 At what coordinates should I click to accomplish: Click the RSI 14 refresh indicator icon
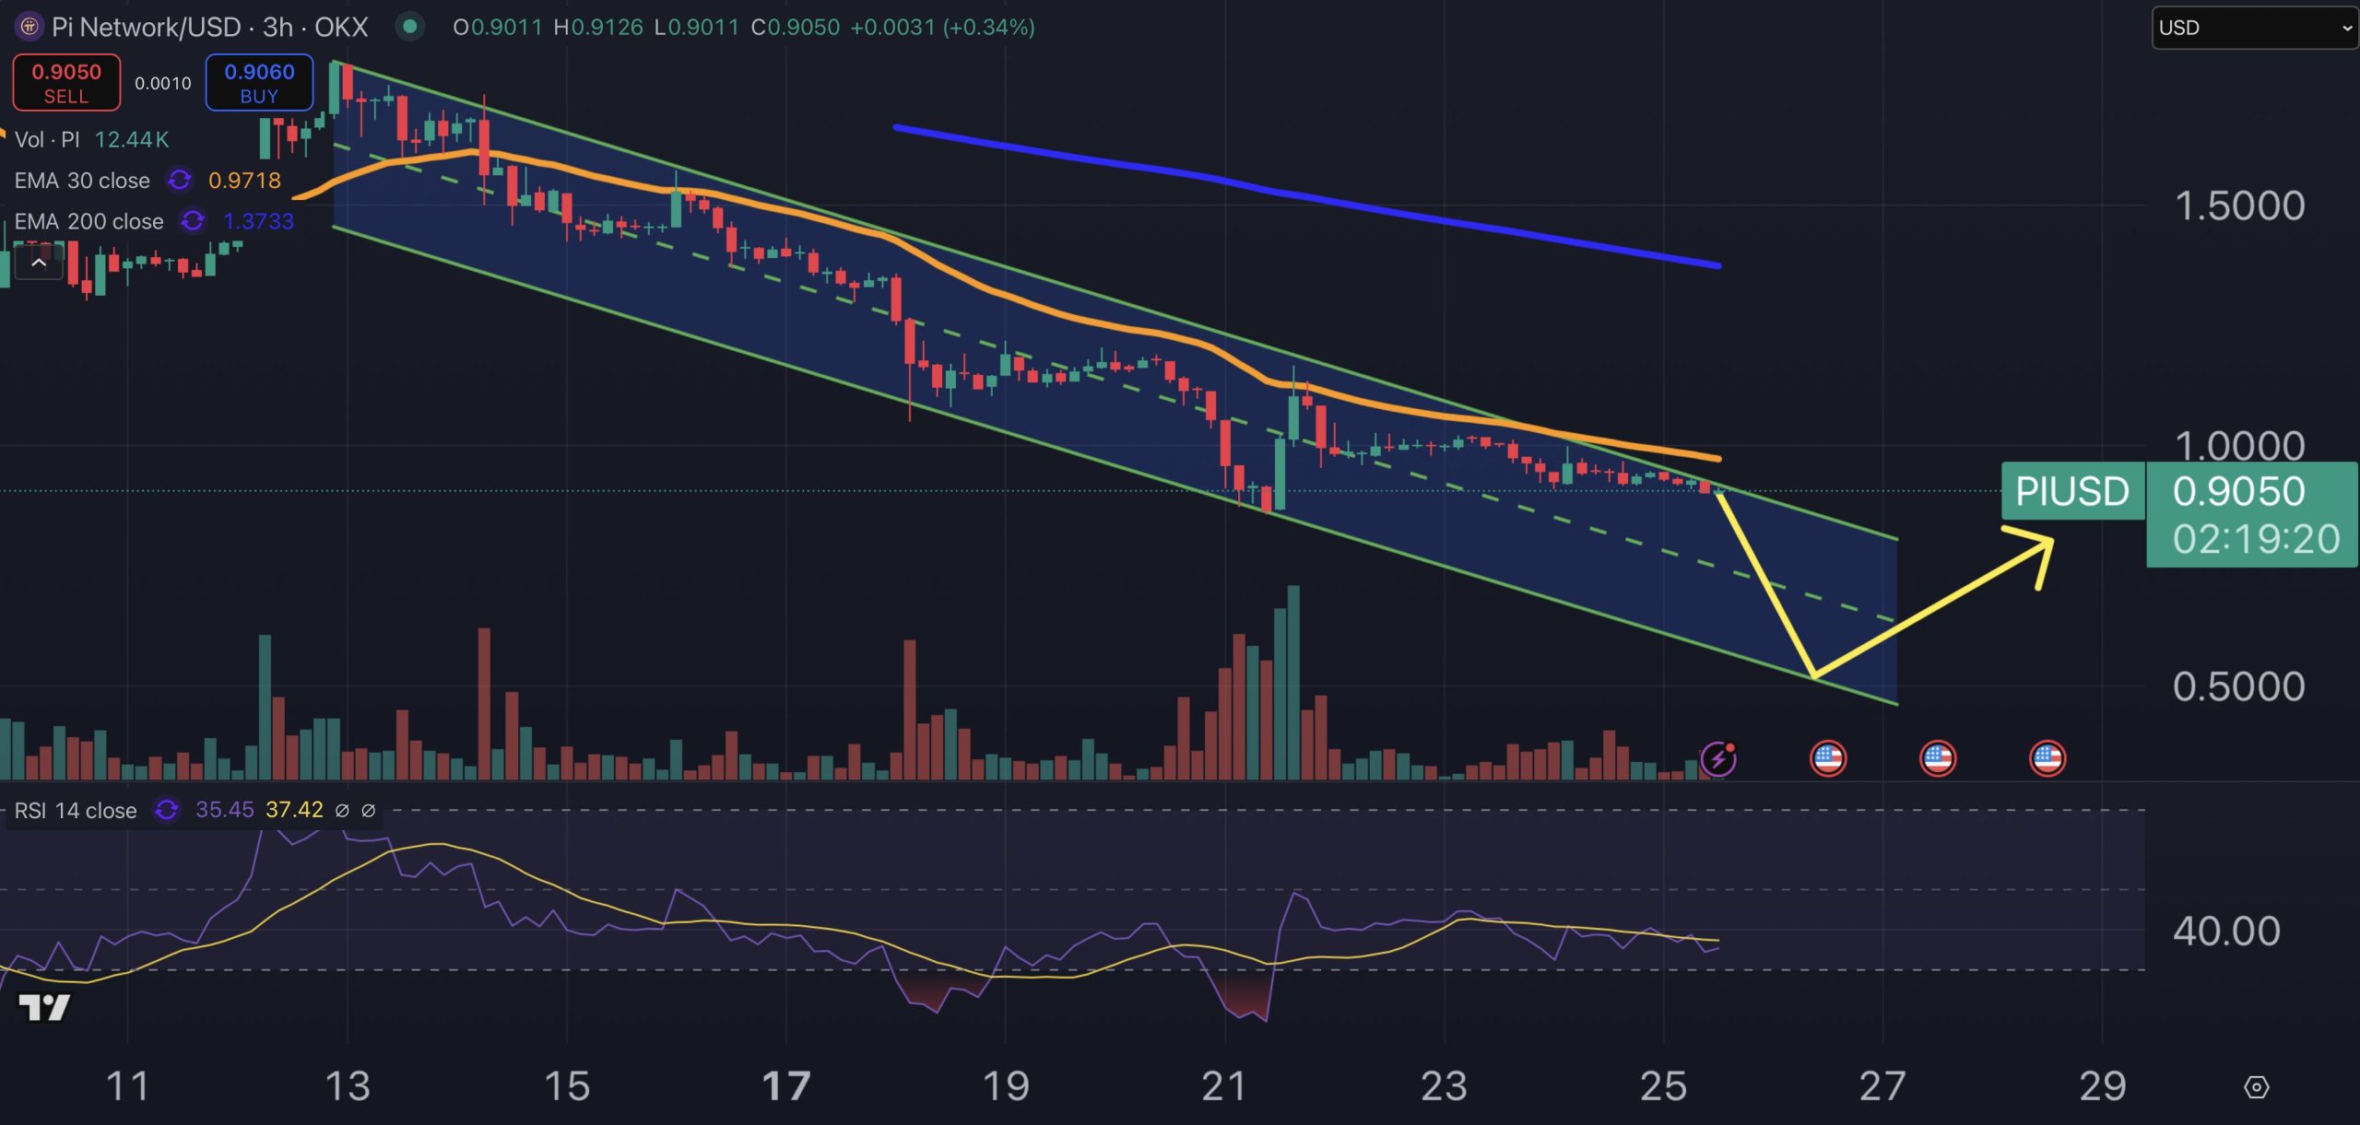(x=167, y=810)
